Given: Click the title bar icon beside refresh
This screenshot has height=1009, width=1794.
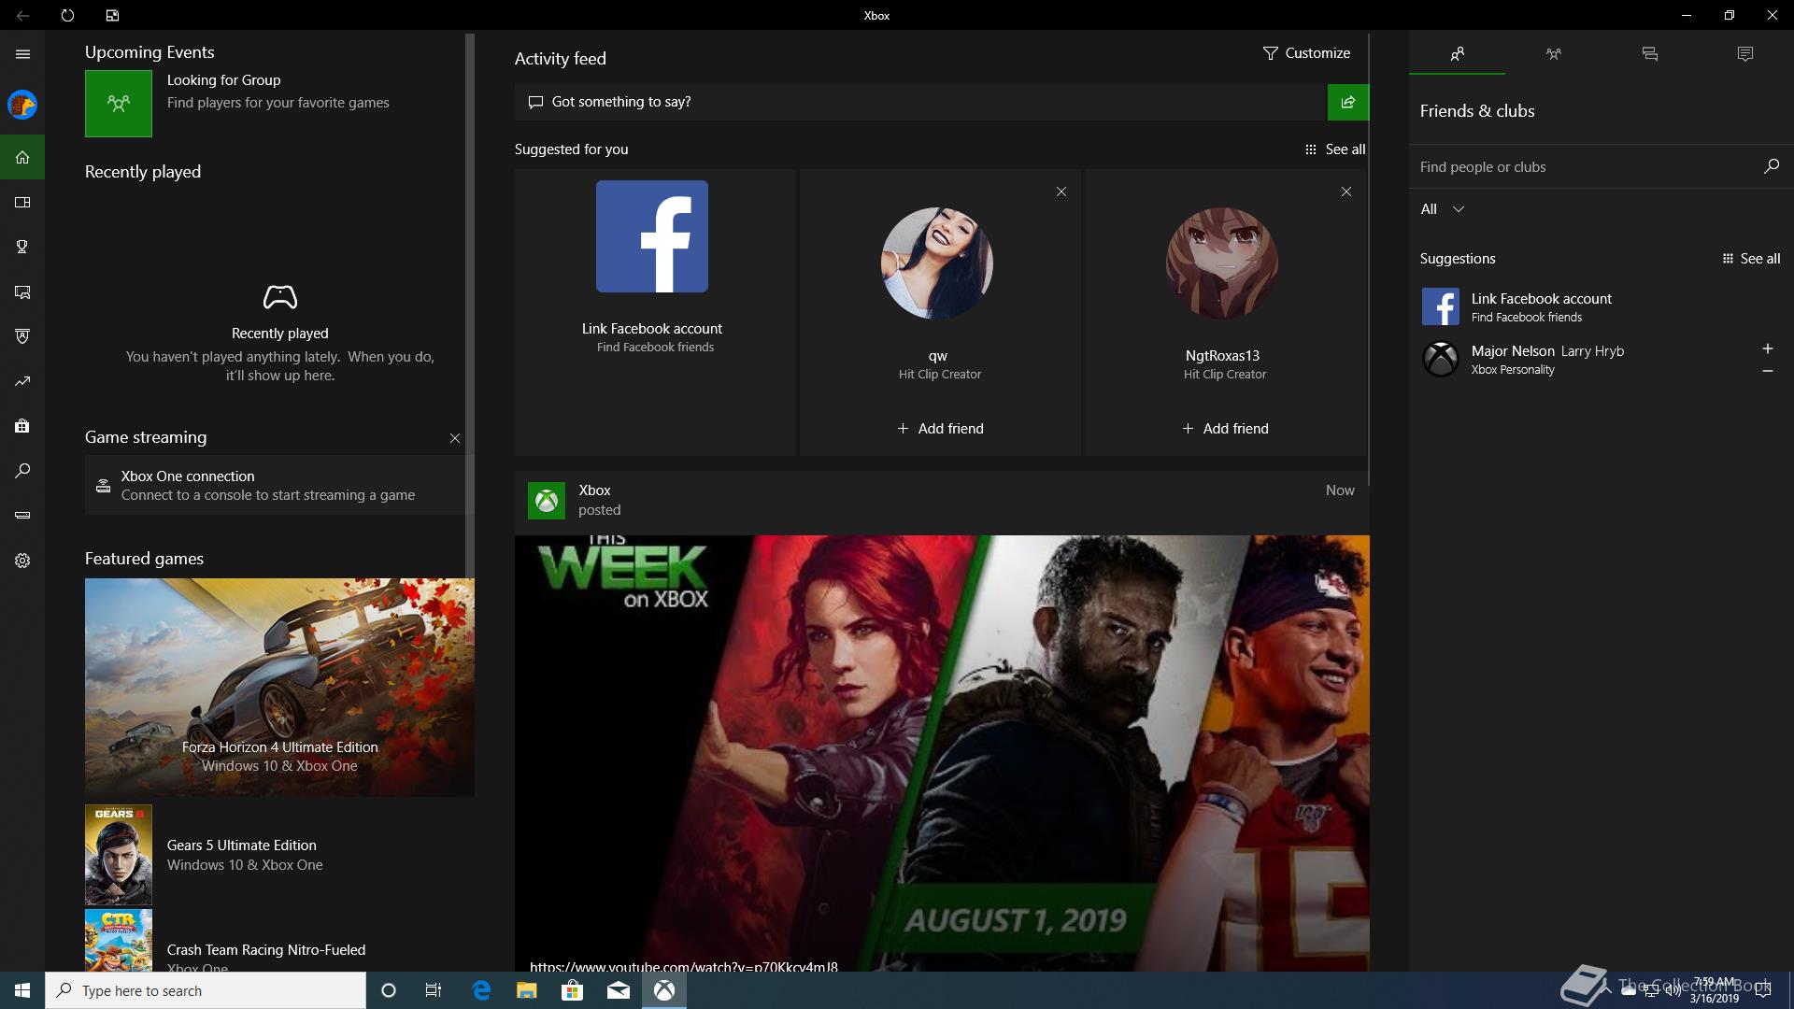Looking at the screenshot, I should click(112, 15).
